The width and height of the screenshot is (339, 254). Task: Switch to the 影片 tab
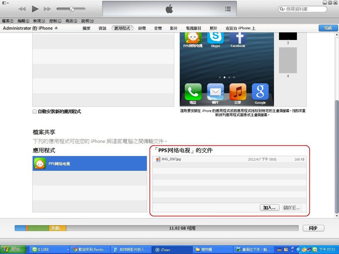(x=173, y=28)
